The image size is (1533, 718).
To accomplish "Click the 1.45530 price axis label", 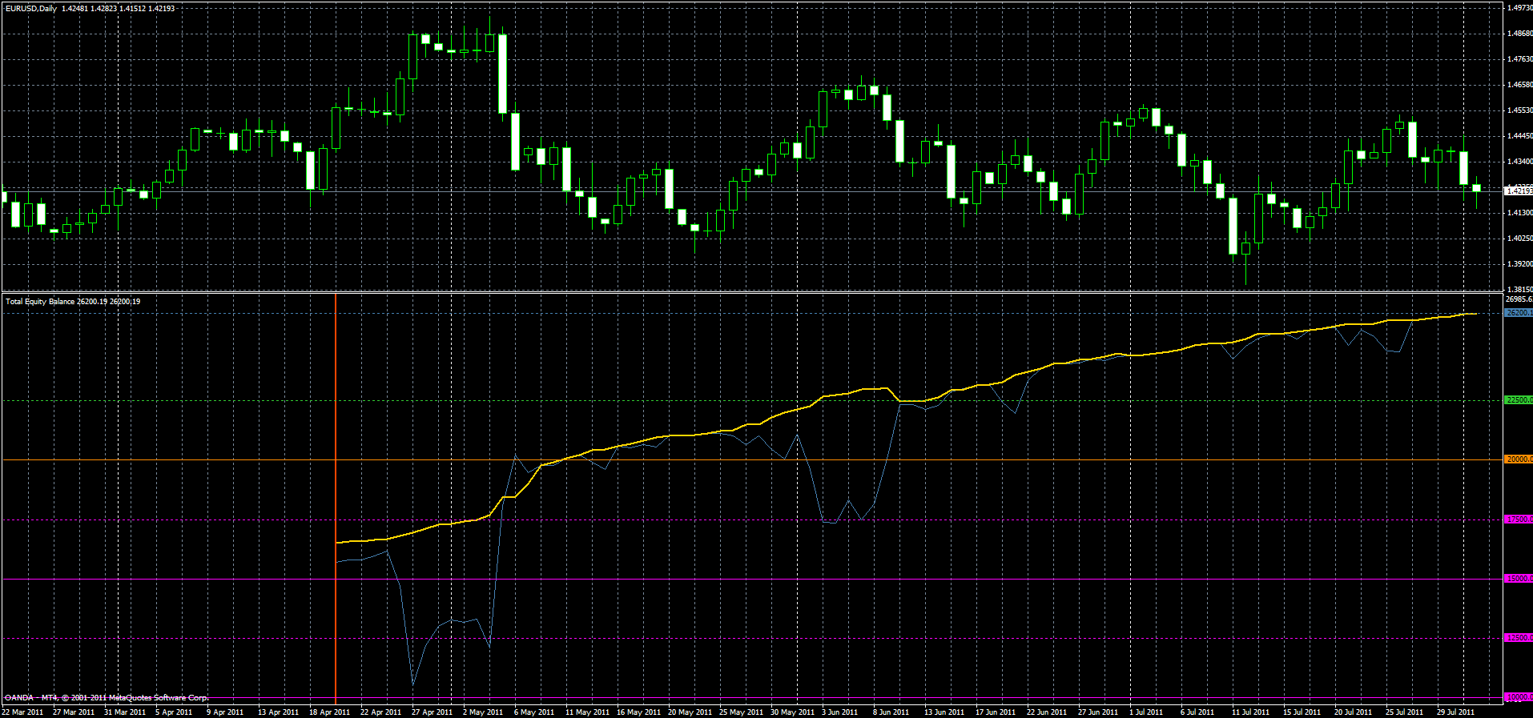I will [x=1519, y=110].
